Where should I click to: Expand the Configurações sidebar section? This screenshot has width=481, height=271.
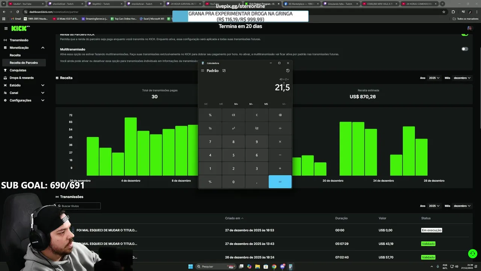click(x=42, y=100)
